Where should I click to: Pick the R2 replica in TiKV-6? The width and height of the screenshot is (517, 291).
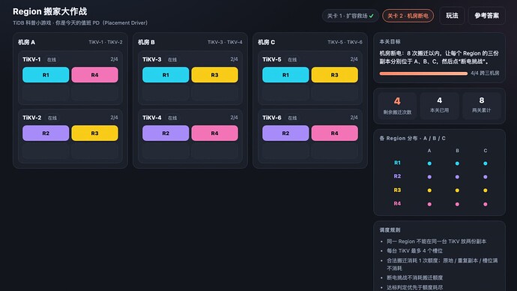285,133
